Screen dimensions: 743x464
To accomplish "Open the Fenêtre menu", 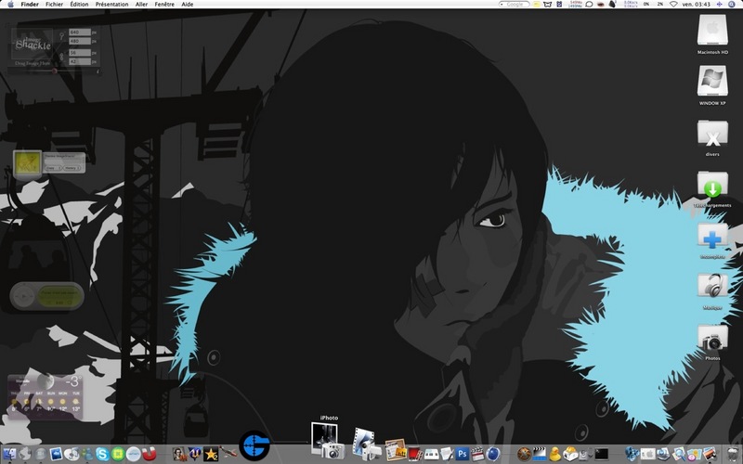I will point(164,5).
